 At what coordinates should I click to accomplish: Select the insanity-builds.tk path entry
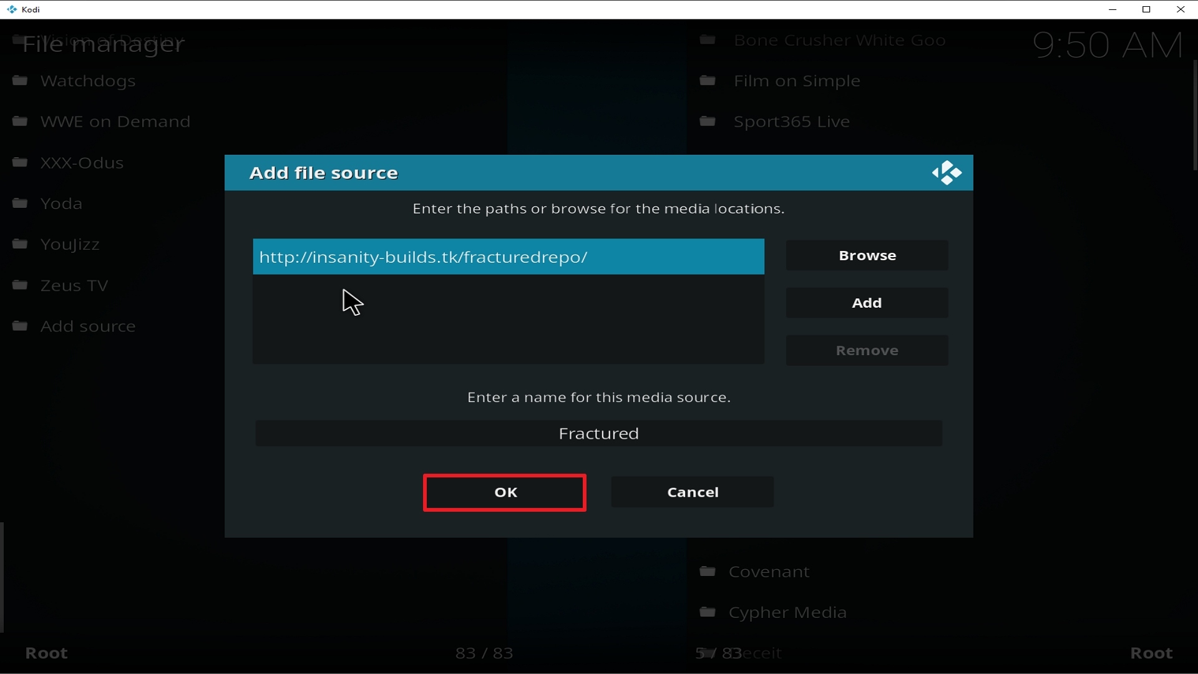(x=509, y=256)
